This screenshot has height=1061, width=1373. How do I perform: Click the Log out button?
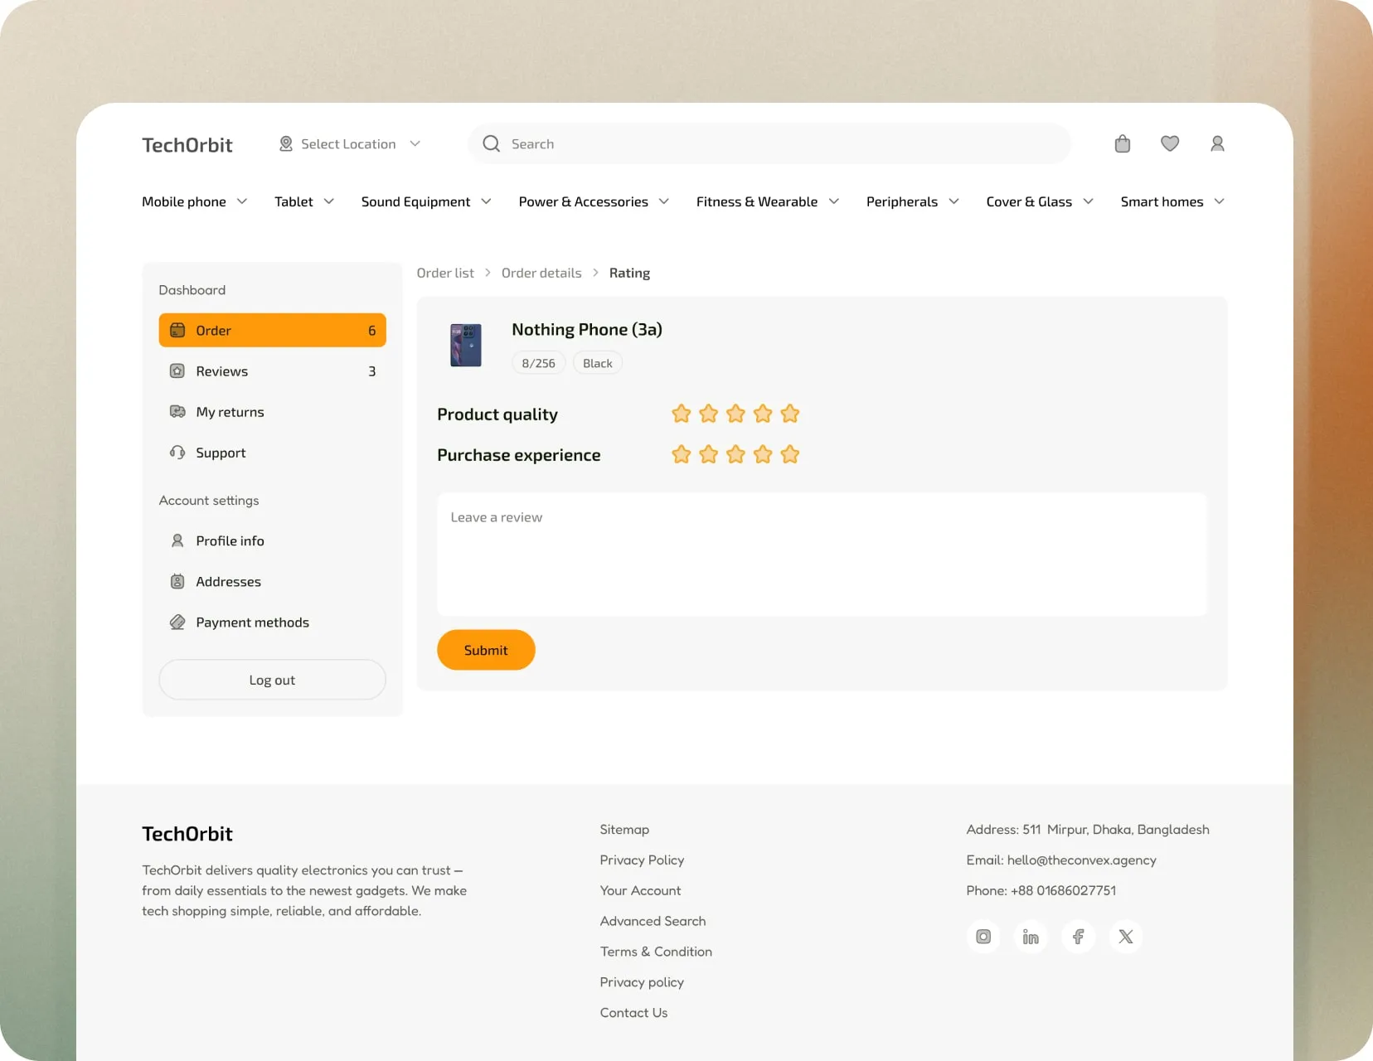click(272, 680)
